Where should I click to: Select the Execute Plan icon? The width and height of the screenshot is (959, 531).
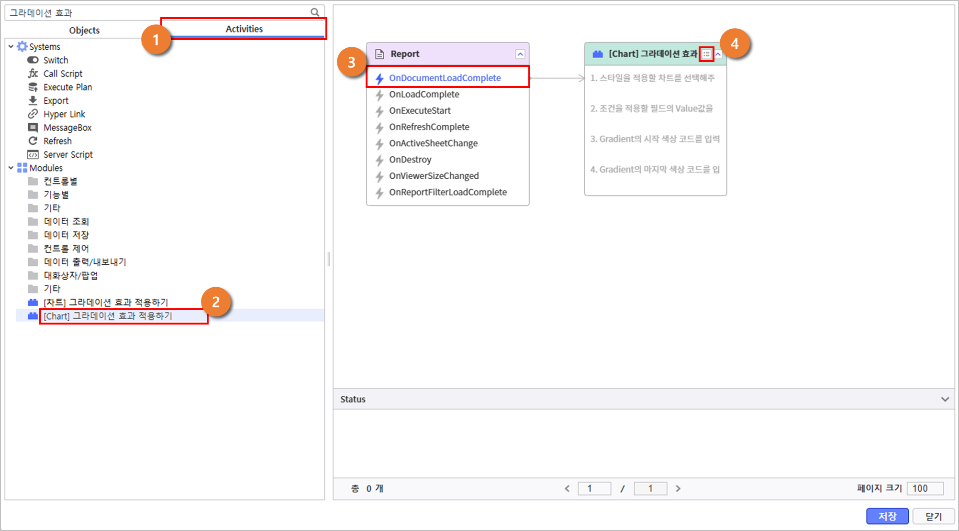click(x=33, y=87)
